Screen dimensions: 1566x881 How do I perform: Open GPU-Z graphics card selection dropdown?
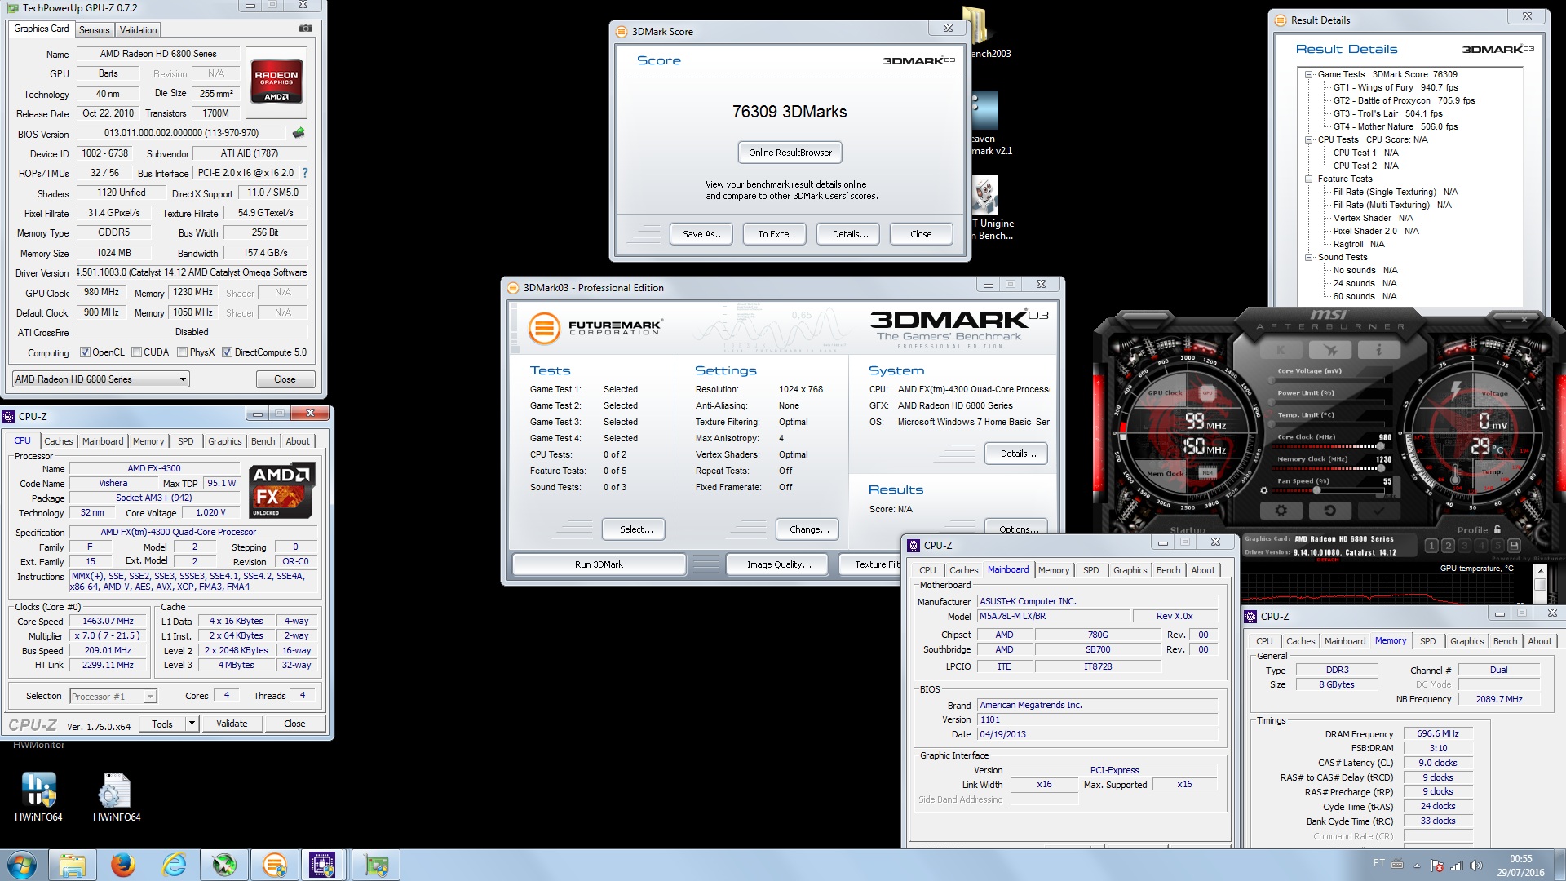click(101, 379)
